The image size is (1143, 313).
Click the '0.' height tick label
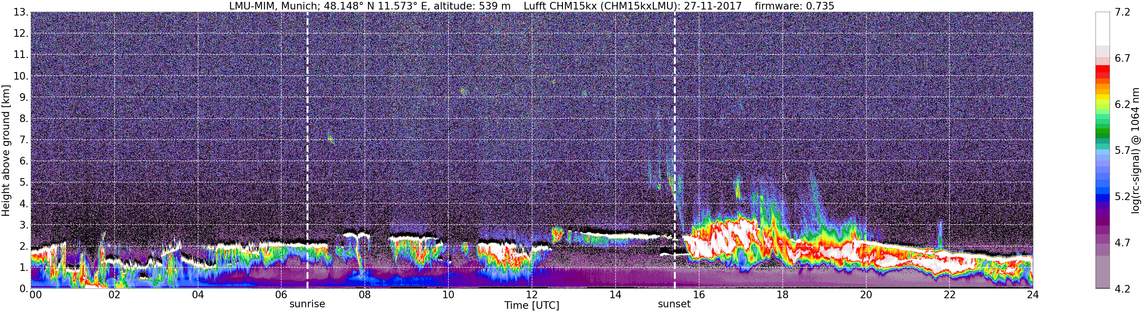tap(24, 289)
